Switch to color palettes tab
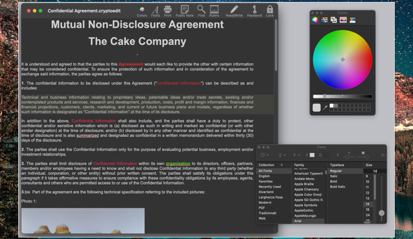413x239 pixels. pos(334,20)
